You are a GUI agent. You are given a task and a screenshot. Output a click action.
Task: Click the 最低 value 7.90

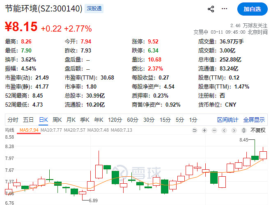(x=26, y=50)
